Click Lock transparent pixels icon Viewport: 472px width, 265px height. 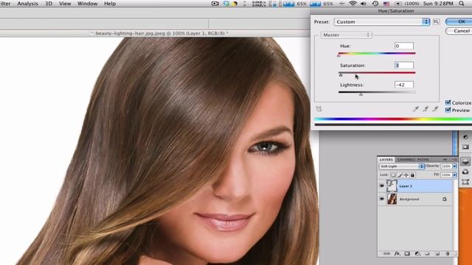(x=393, y=175)
